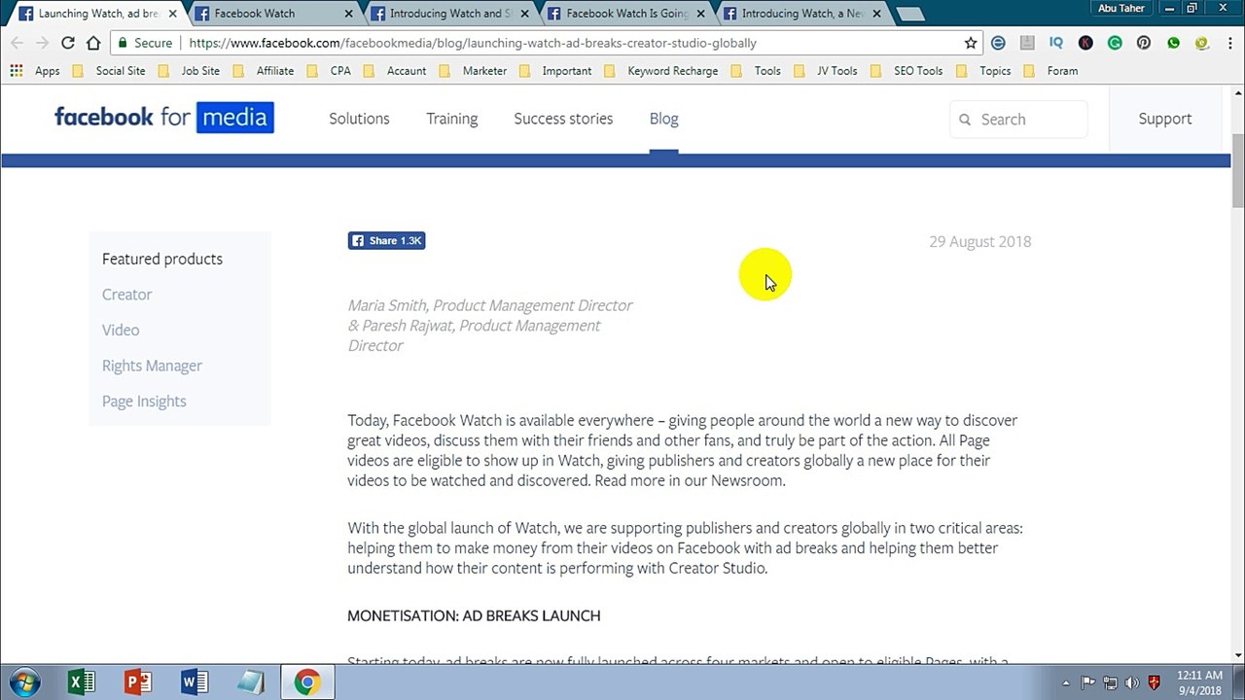This screenshot has width=1245, height=700.
Task: Expand the Affiliate bookmark folder
Action: (264, 71)
